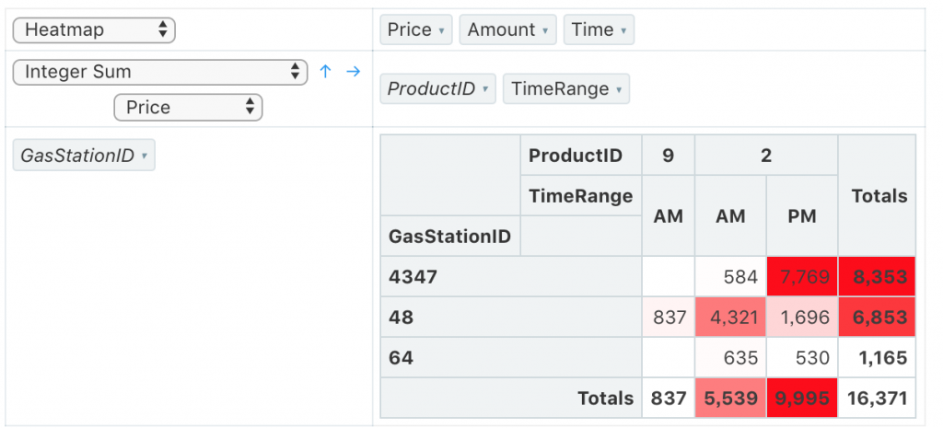This screenshot has height=428, width=943.
Task: Open the Price value selector dropdown
Action: click(188, 108)
